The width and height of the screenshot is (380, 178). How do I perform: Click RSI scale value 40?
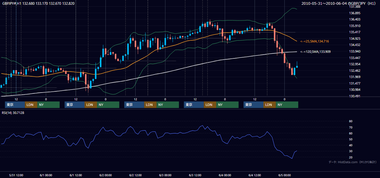tap(351, 145)
